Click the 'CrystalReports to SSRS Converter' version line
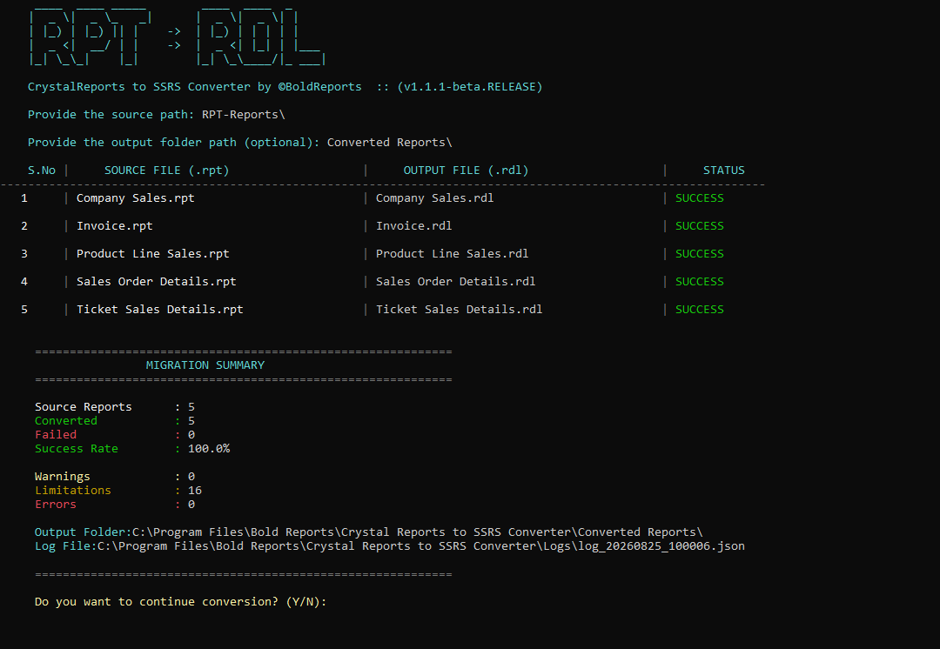This screenshot has height=649, width=940. (x=285, y=87)
